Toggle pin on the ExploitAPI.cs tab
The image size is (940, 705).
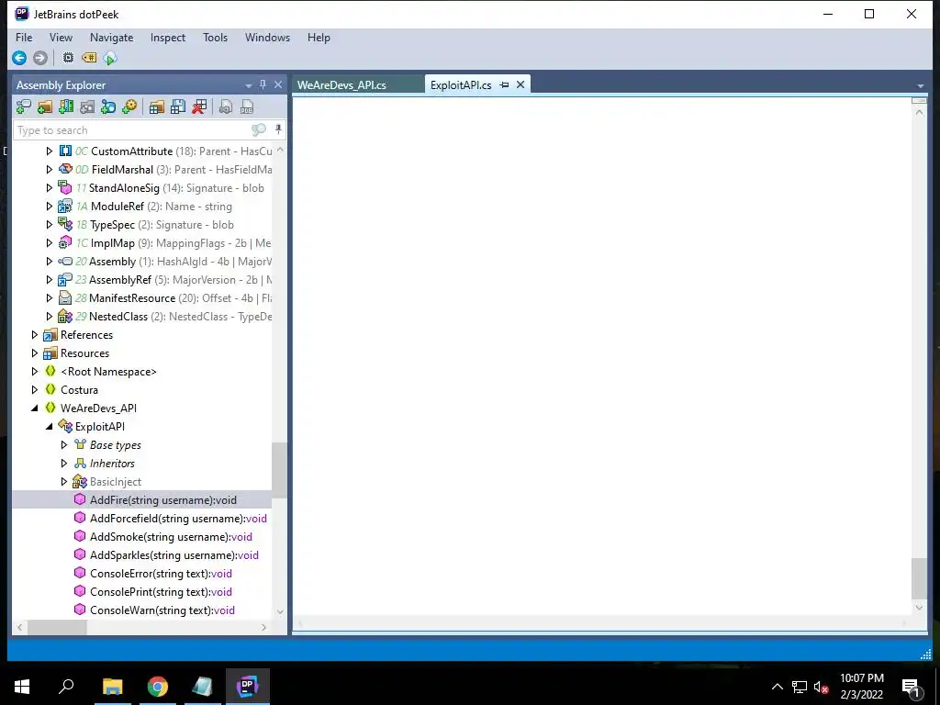(x=504, y=85)
